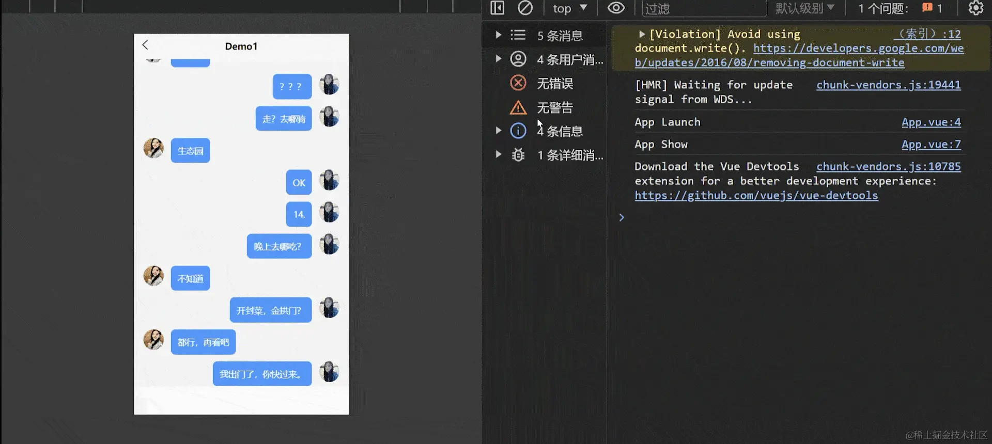Click the 我出门了，你快过来 message bubble
The height and width of the screenshot is (444, 992).
pos(262,374)
